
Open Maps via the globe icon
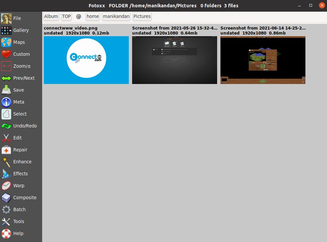pyautogui.click(x=6, y=42)
